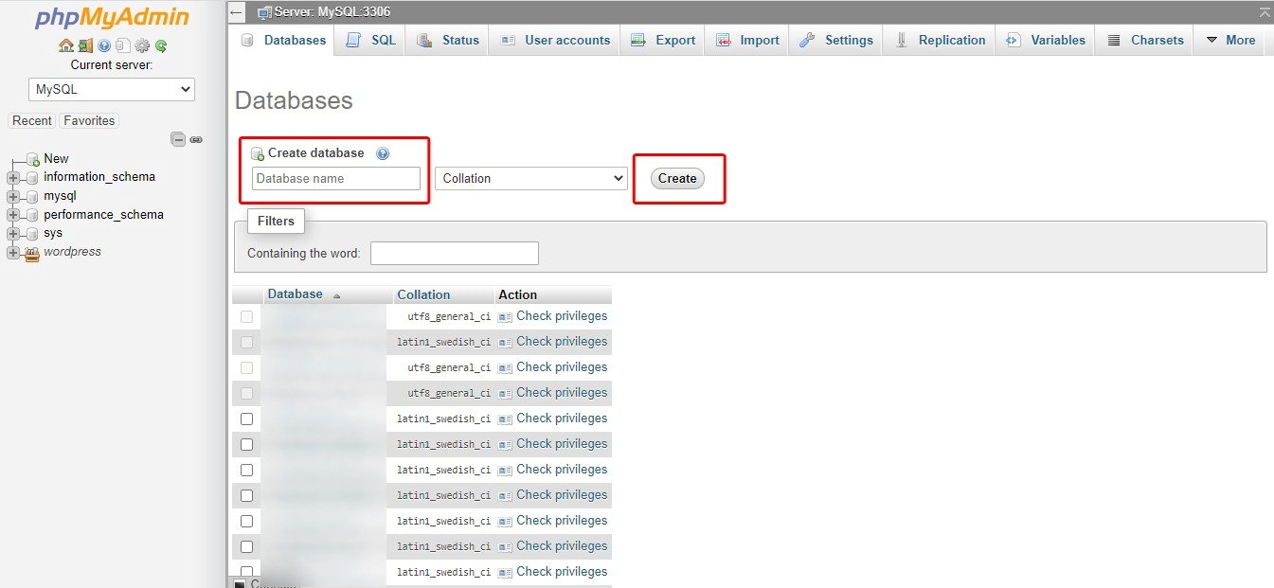Image resolution: width=1274 pixels, height=588 pixels.
Task: Open performance_schema database in tree
Action: [x=103, y=215]
